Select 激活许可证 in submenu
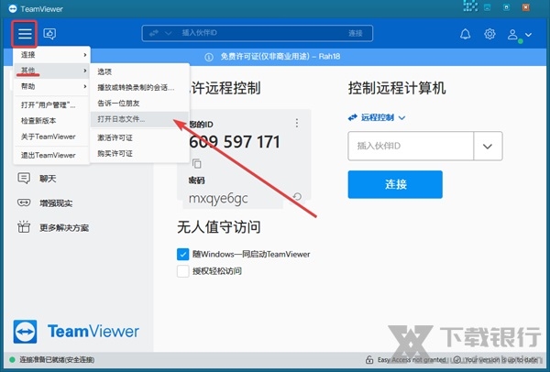 coord(139,137)
